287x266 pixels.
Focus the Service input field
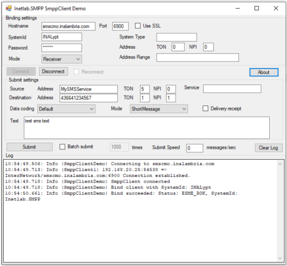(232, 89)
